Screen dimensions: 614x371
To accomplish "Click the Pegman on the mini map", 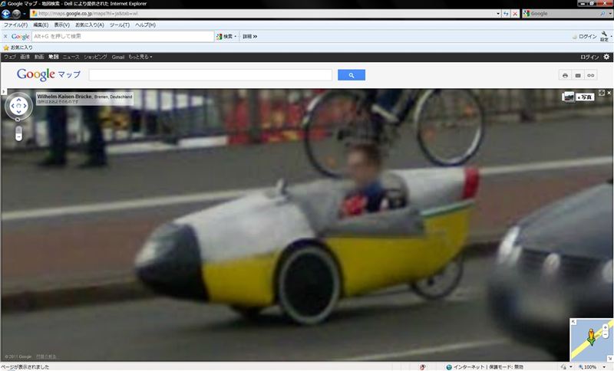I will (x=591, y=337).
